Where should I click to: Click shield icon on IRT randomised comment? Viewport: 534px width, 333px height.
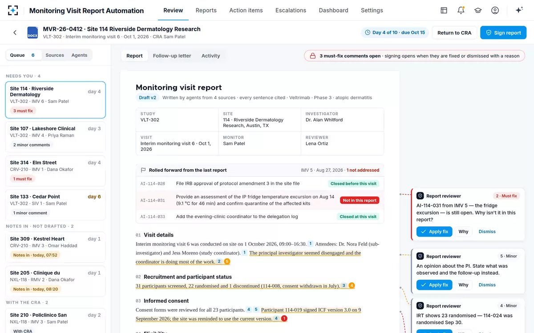(x=420, y=306)
